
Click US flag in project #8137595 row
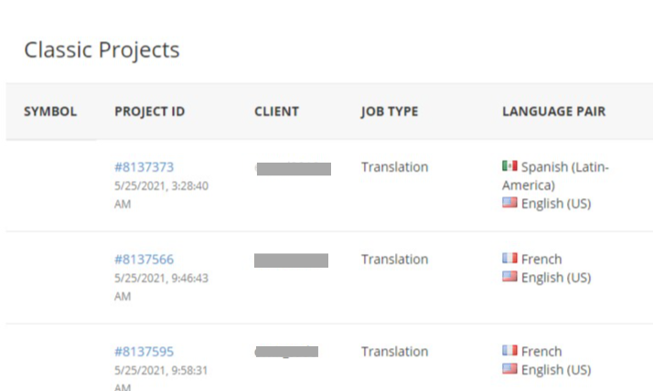(x=509, y=369)
